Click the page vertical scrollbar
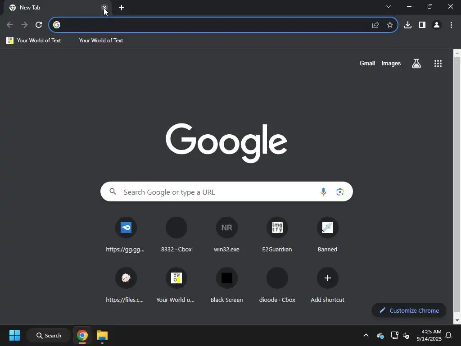Image resolution: width=461 pixels, height=346 pixels. (457, 185)
